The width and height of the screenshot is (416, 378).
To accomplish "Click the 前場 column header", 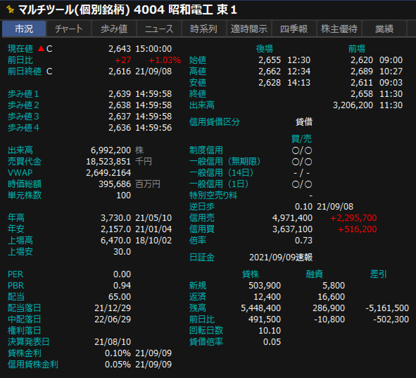I will [x=357, y=49].
